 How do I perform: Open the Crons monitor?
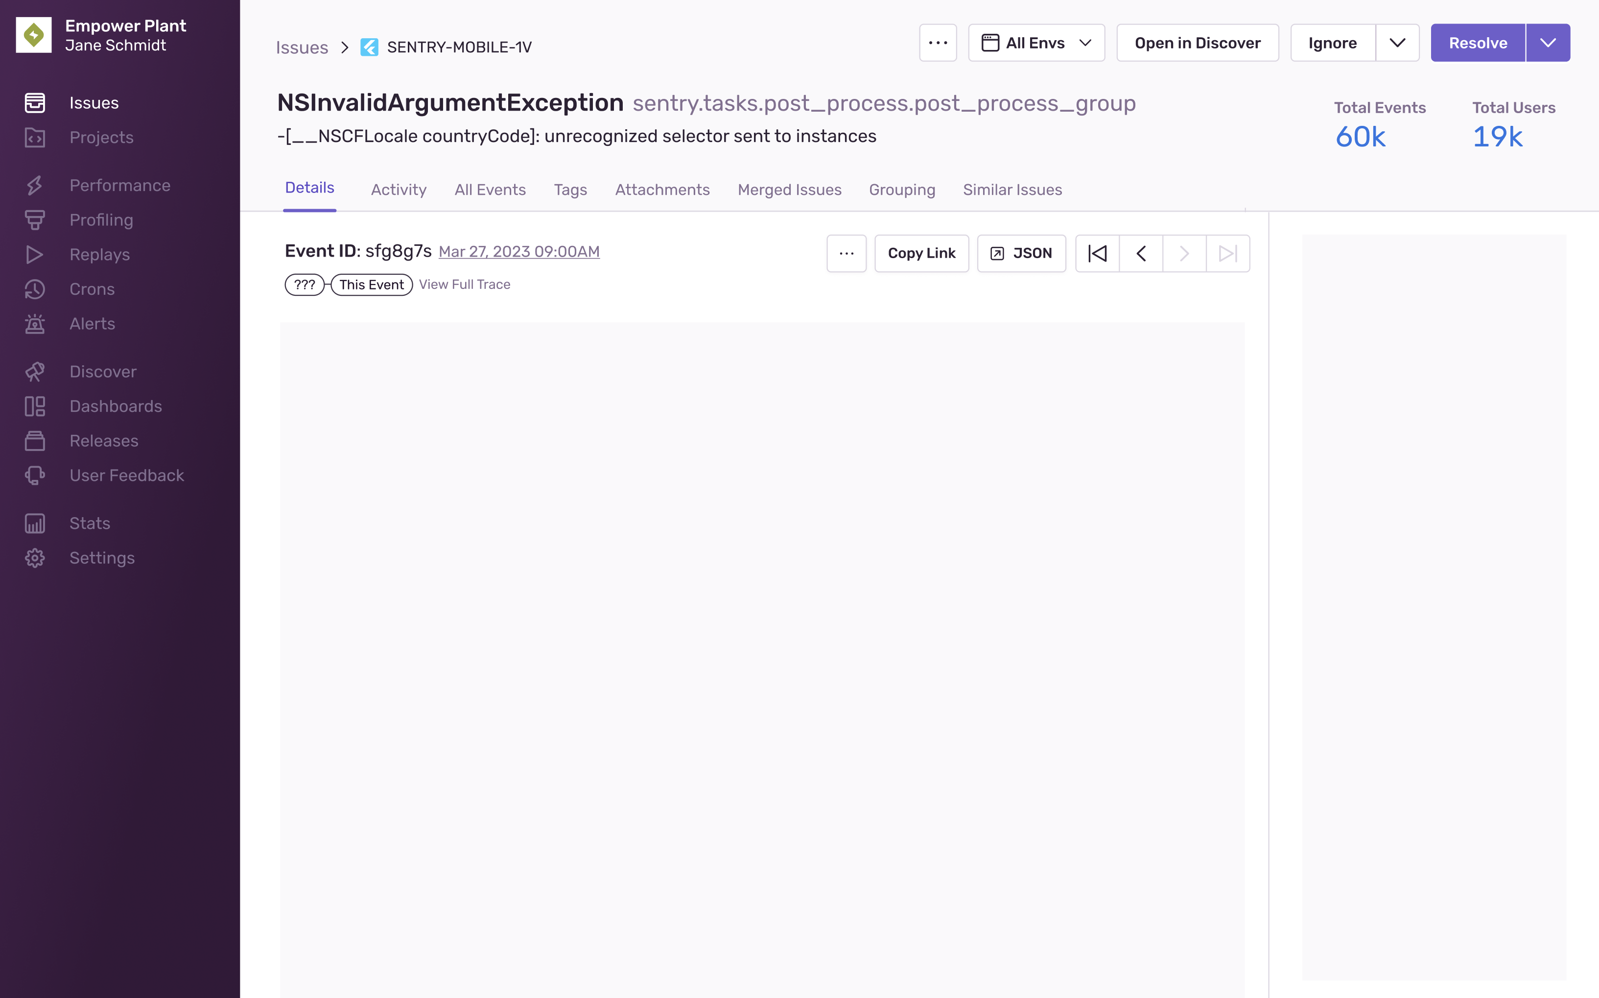click(x=92, y=289)
